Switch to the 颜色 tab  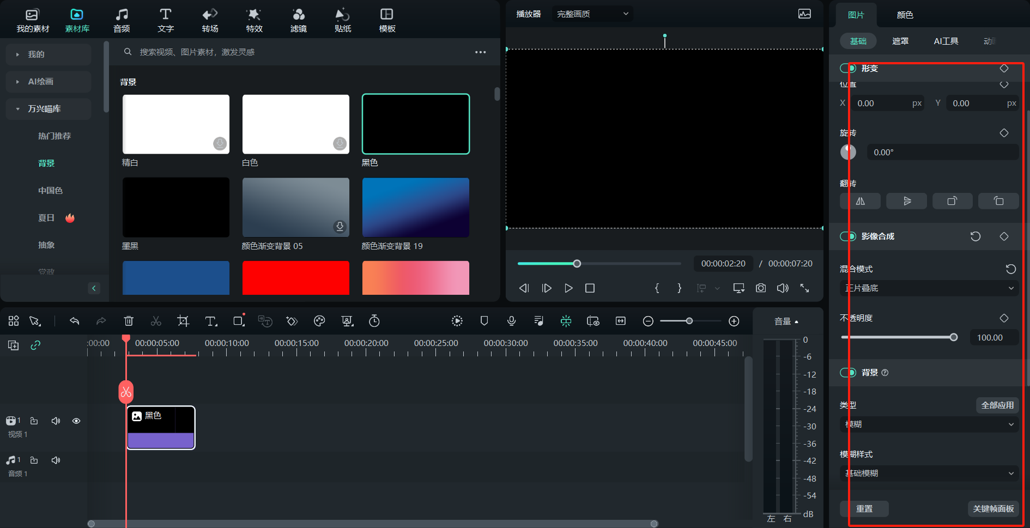(905, 15)
